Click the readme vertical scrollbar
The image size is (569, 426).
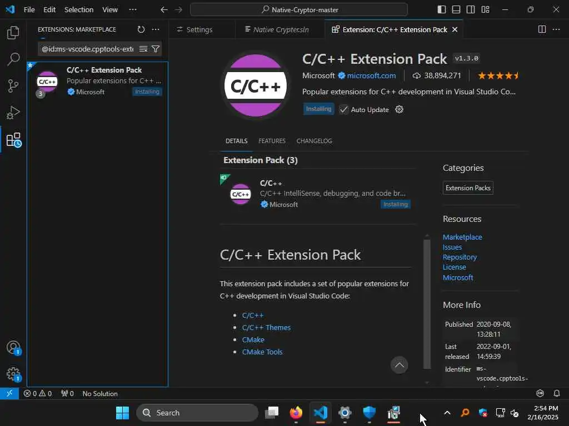(427, 304)
